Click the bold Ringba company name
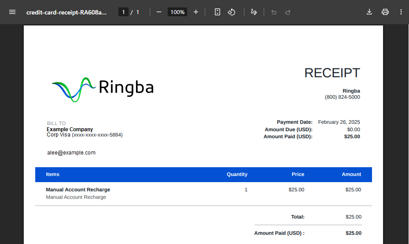This screenshot has width=409, height=244. 351,91
